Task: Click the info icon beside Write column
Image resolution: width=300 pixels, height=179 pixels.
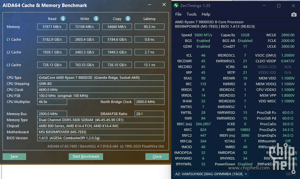Action: tap(96, 19)
